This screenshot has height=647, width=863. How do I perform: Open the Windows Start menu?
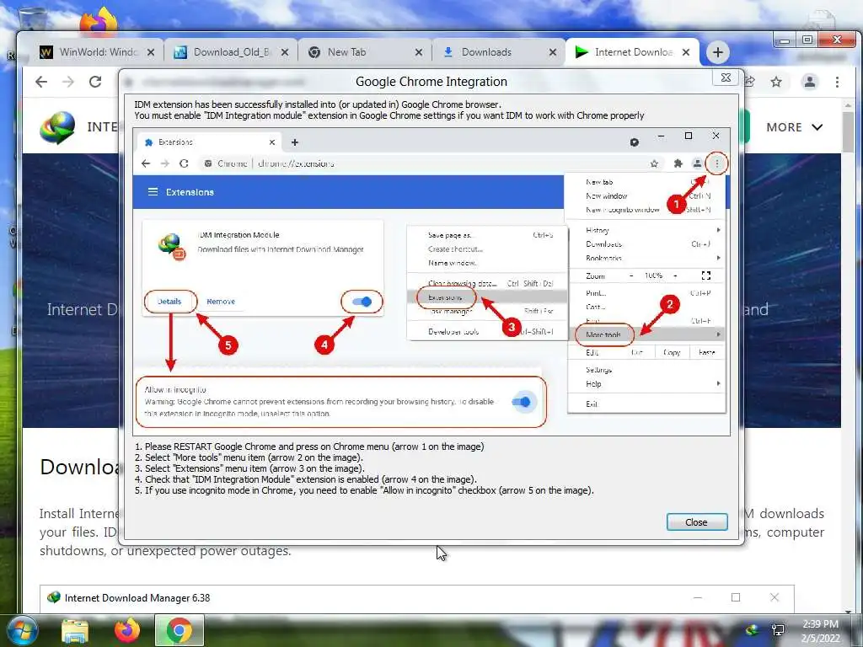tap(21, 630)
